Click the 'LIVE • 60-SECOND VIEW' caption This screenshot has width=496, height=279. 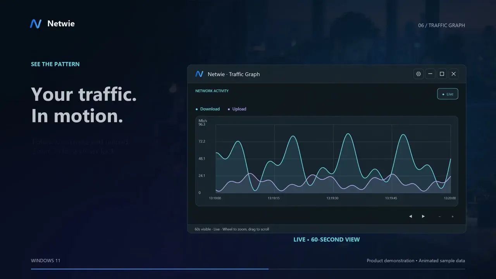[x=327, y=239]
